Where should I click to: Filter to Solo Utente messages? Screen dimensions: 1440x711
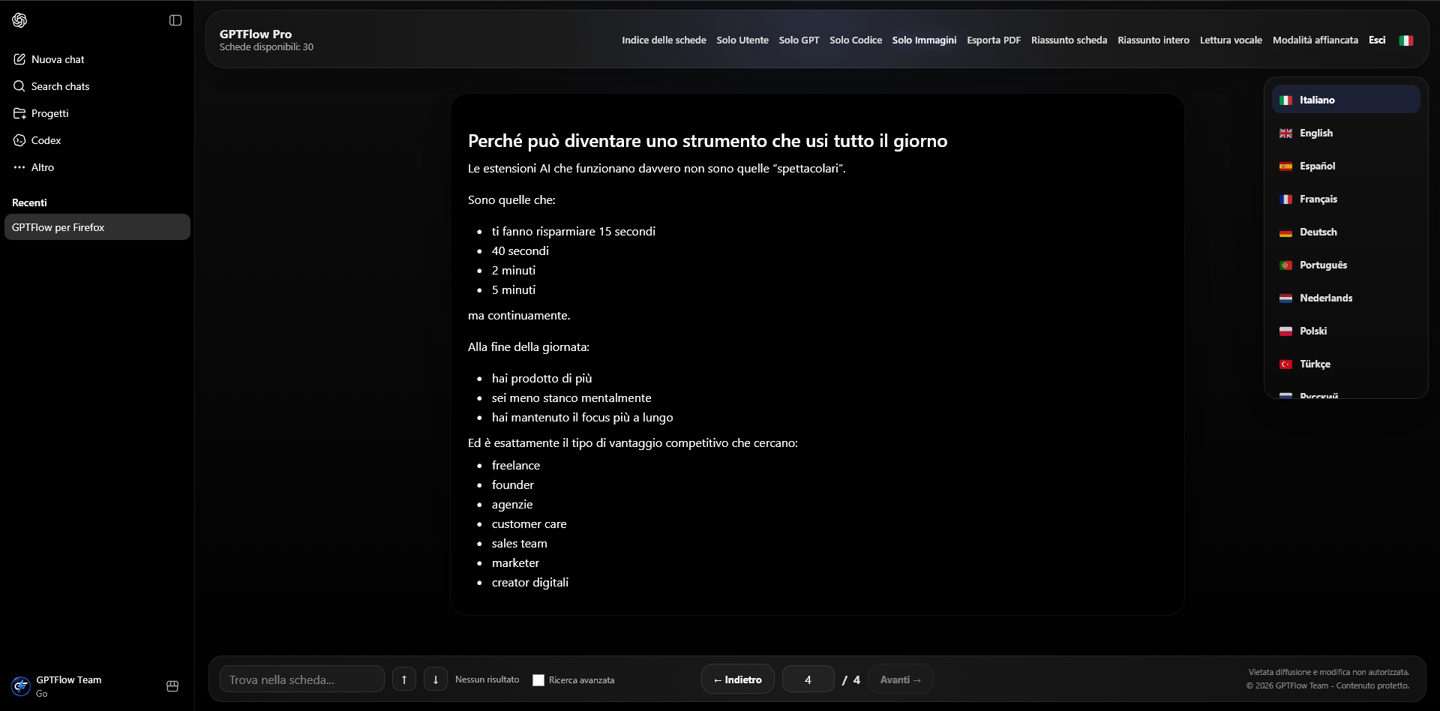point(742,40)
